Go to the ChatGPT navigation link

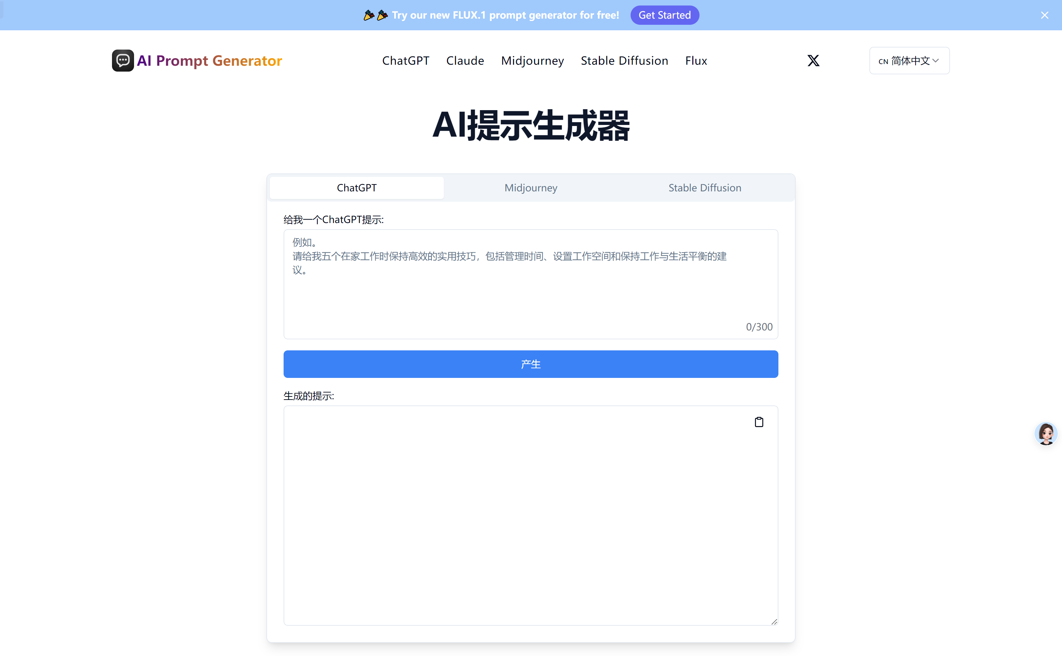[405, 61]
